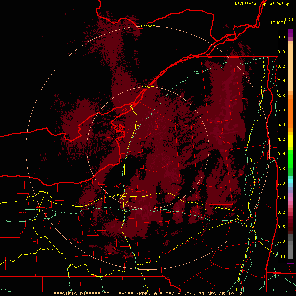
Task: Click the 2.6 value on the color scale
Action: 281,169
